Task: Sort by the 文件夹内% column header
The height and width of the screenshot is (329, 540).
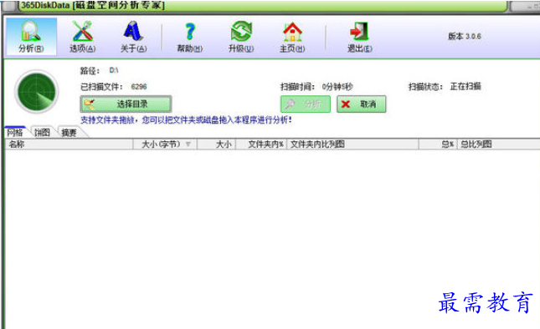Action: point(261,144)
